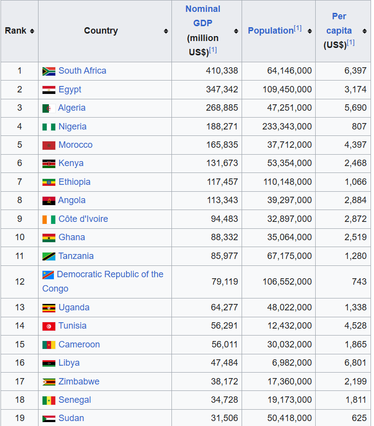This screenshot has height=426, width=374.
Task: Open the Ghana country link
Action: 72,237
